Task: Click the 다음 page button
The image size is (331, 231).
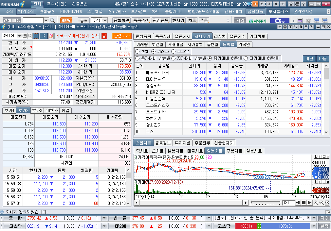Action: [x=322, y=58]
